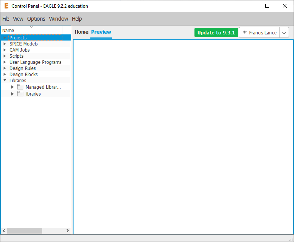The image size is (294, 242).
Task: Click the libraries folder icon
Action: coord(20,94)
